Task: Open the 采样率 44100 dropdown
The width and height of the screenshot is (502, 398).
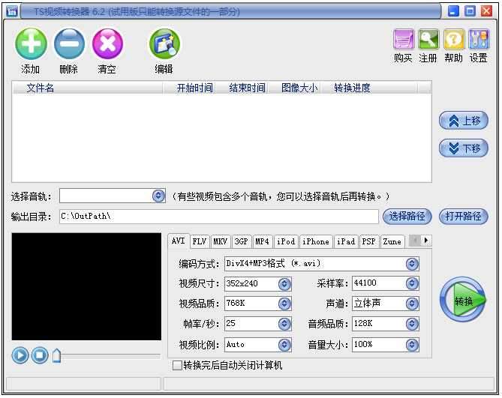Action: click(x=412, y=283)
